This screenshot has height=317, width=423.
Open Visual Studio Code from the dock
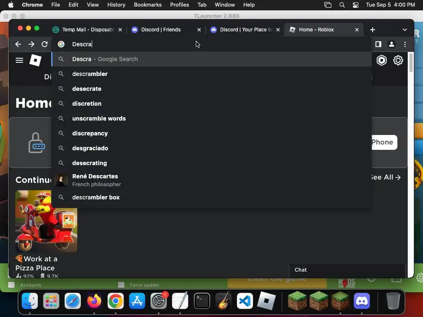click(245, 301)
